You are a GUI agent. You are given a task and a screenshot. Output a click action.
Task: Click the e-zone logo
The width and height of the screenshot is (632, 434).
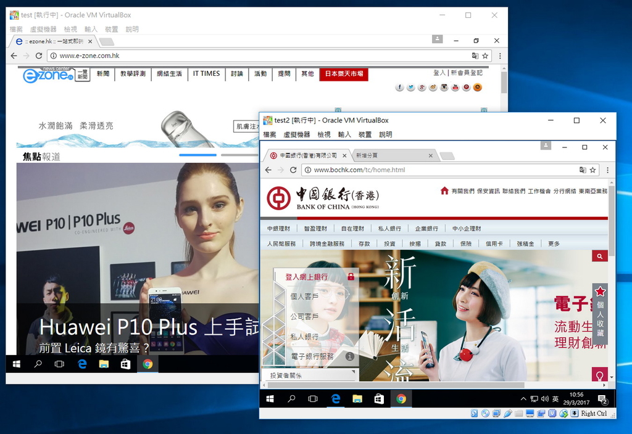click(48, 75)
